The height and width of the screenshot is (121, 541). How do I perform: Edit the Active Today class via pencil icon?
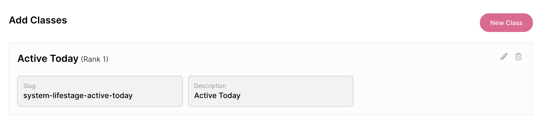(504, 57)
